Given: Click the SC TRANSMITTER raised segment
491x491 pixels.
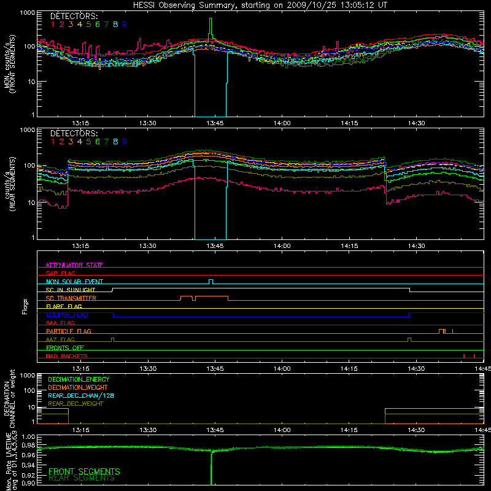Looking at the screenshot, I should pyautogui.click(x=211, y=296).
